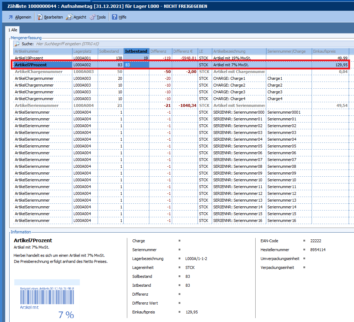Click the barcode image in Information panel
Screen dimensions: 354x322
coord(46,297)
